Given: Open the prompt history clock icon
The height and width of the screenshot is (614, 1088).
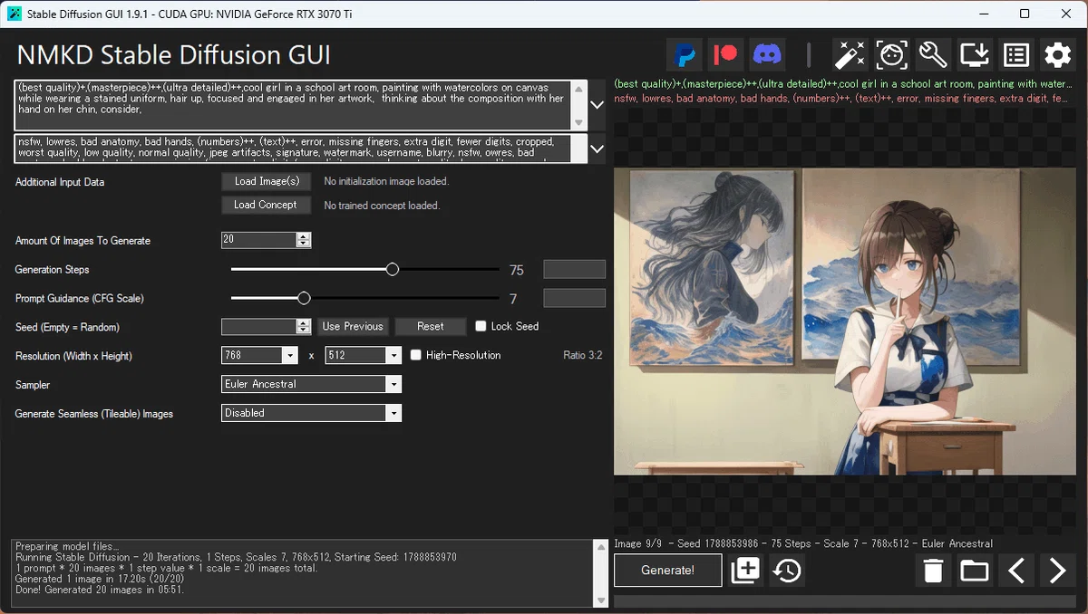Looking at the screenshot, I should 787,571.
